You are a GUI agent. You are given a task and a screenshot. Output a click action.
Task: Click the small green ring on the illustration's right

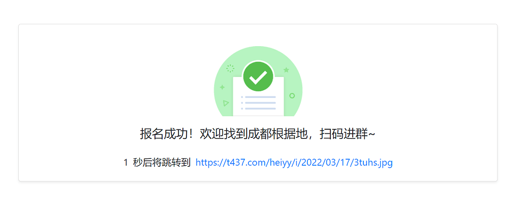[292, 96]
